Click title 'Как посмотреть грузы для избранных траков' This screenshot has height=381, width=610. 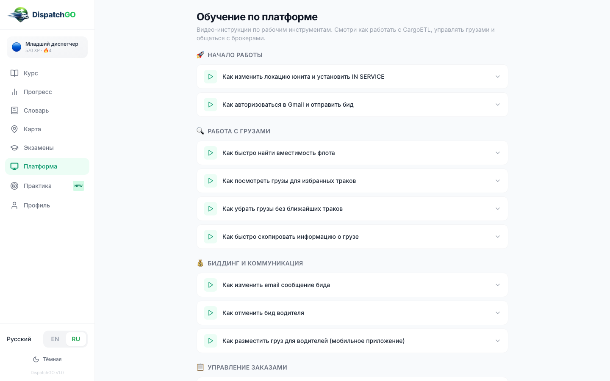[289, 181]
